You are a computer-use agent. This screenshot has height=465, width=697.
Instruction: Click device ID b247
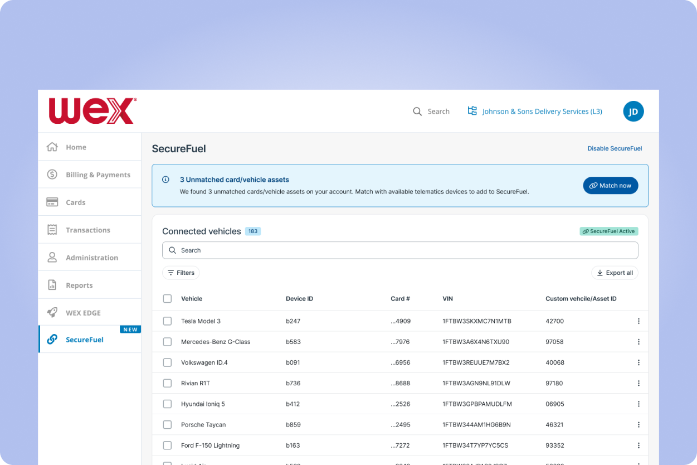(293, 321)
